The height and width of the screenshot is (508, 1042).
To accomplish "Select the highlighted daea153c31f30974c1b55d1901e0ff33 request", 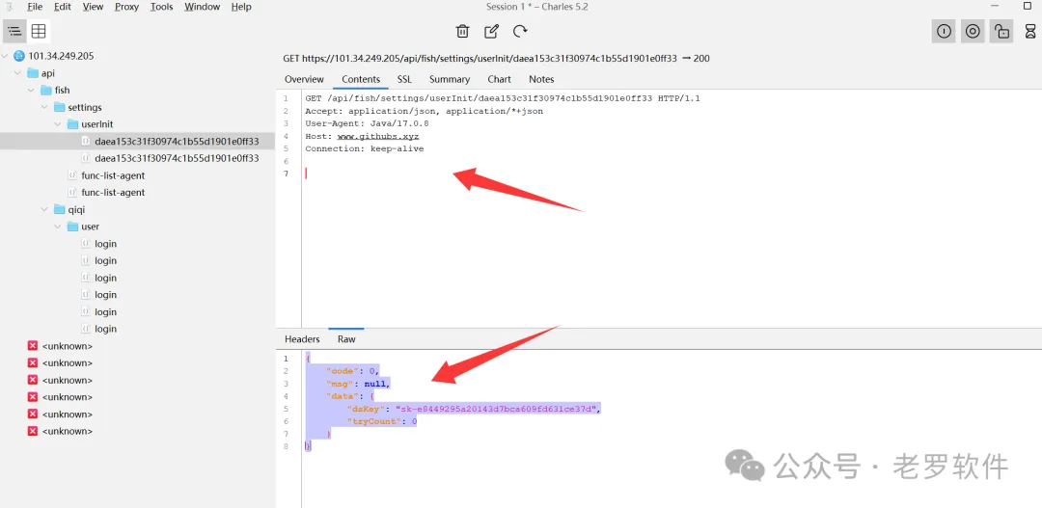I will (x=177, y=142).
